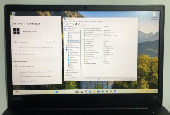
Task: Collapse the Довідка з активації section
Action: tap(57, 66)
